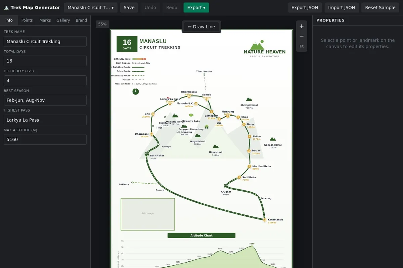
Task: Select the Manaslu North mountain icon
Action: [175, 116]
